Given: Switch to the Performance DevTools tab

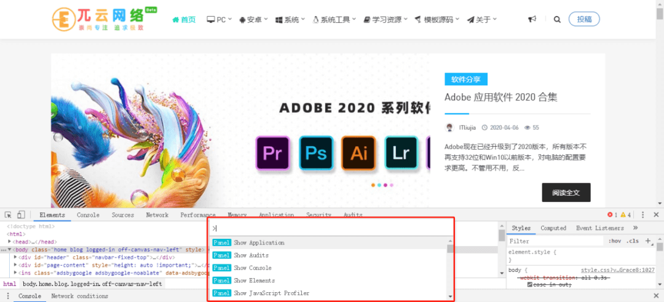Looking at the screenshot, I should [198, 215].
